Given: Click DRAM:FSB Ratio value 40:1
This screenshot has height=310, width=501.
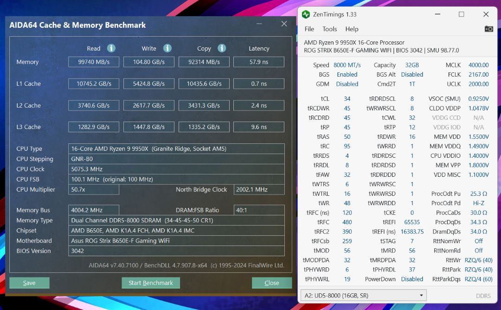Looking at the screenshot, I should click(259, 210).
